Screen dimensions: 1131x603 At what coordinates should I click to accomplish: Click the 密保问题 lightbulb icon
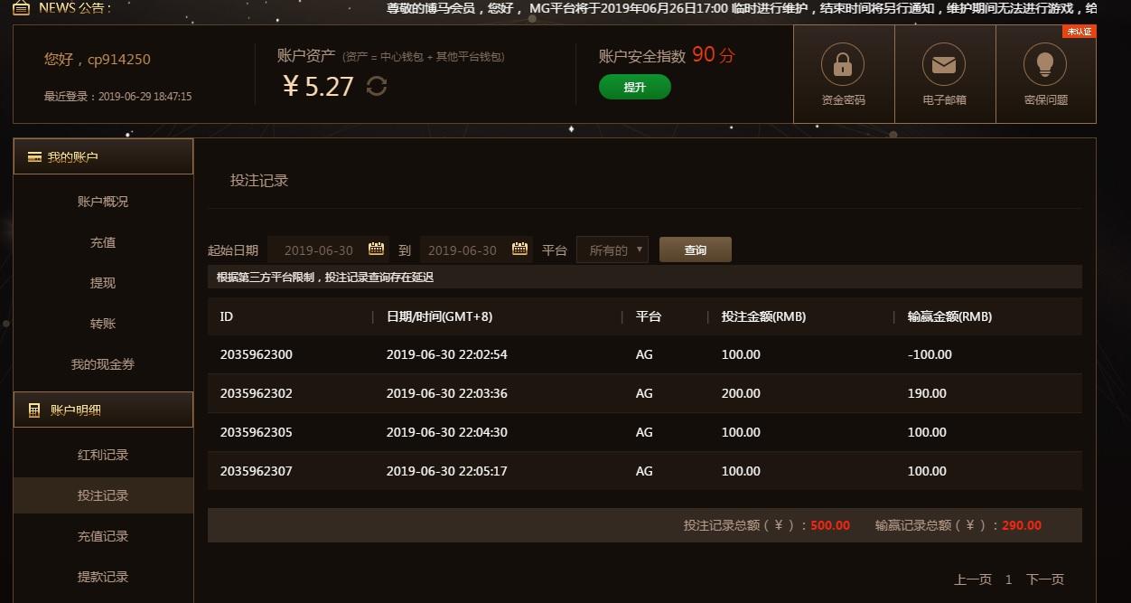click(x=1045, y=63)
